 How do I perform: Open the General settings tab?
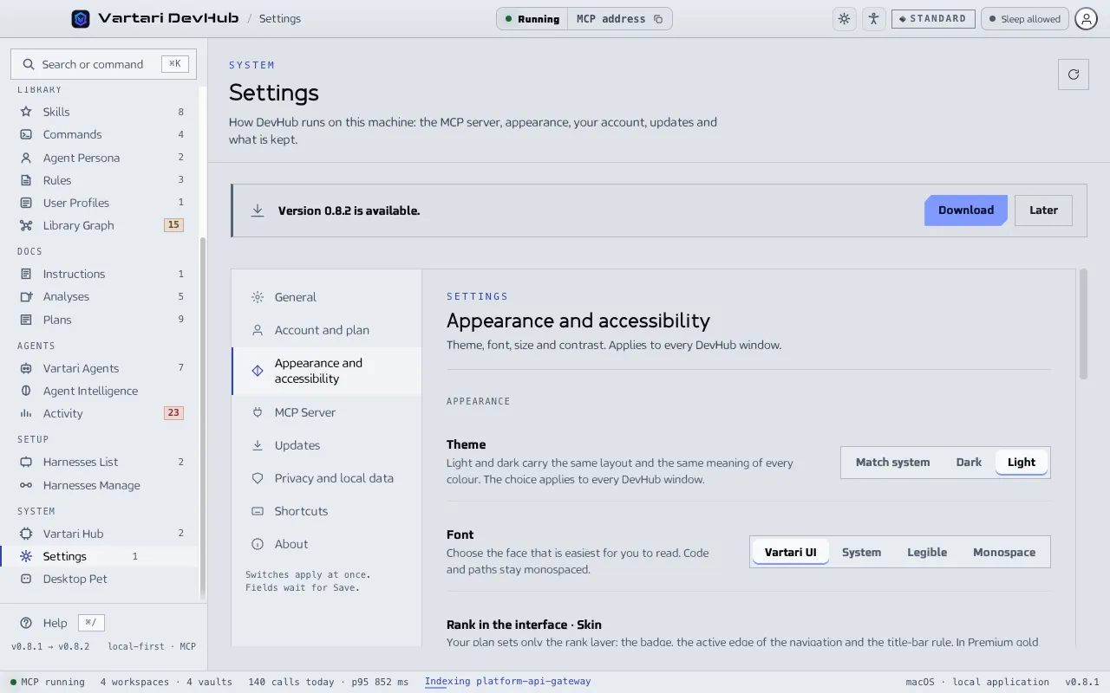tap(327, 297)
